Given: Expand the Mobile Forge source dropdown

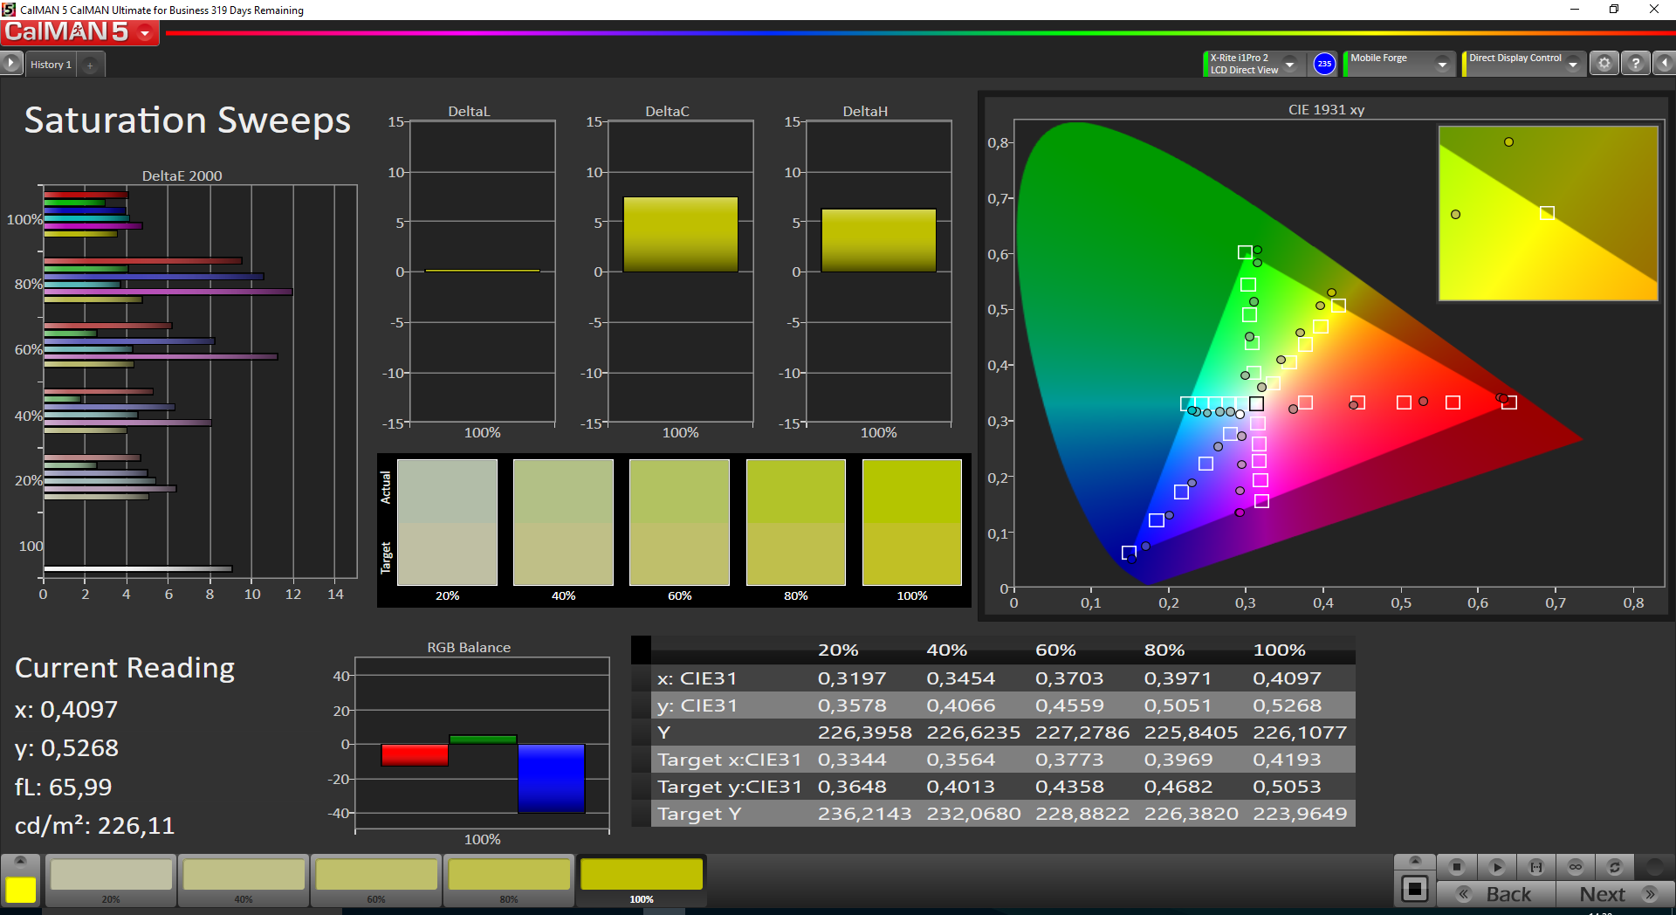Looking at the screenshot, I should coord(1442,64).
